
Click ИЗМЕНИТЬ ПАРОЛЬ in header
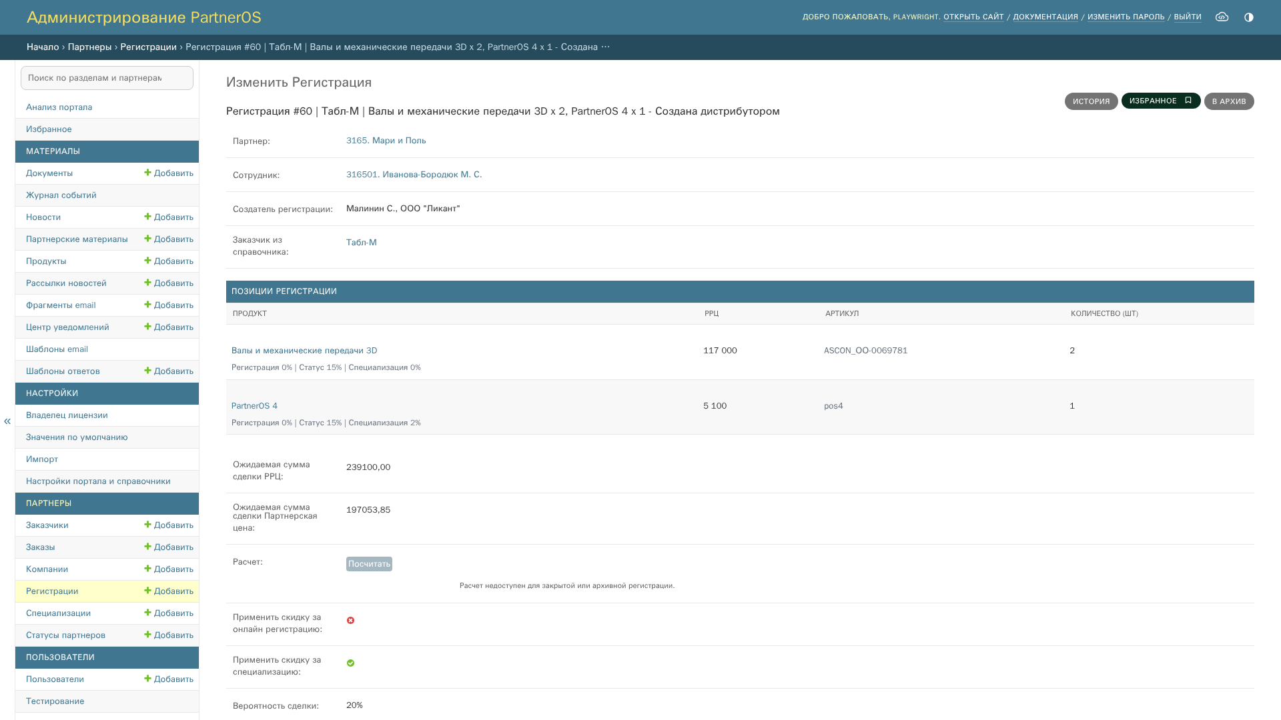[1126, 17]
